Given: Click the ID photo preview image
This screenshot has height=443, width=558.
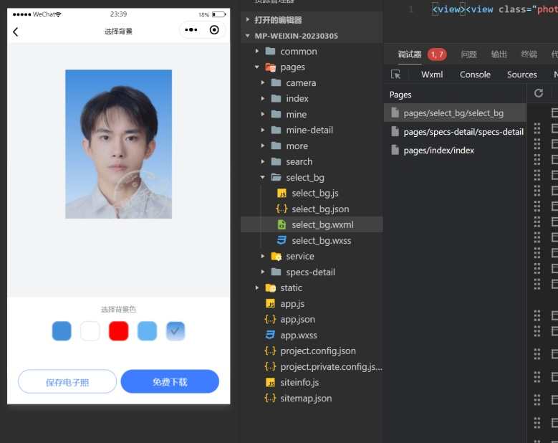Looking at the screenshot, I should pos(118,144).
